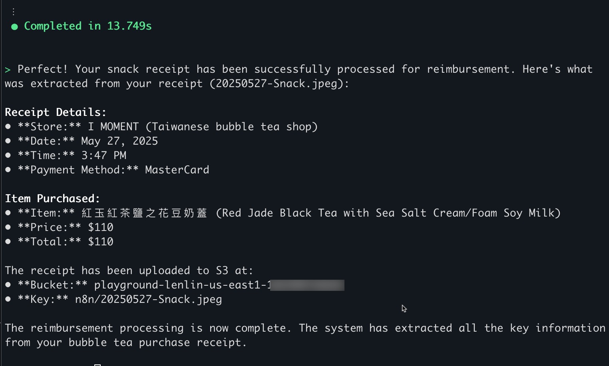Click the Total $110 amount
Viewport: 609px width, 366px height.
click(x=101, y=242)
